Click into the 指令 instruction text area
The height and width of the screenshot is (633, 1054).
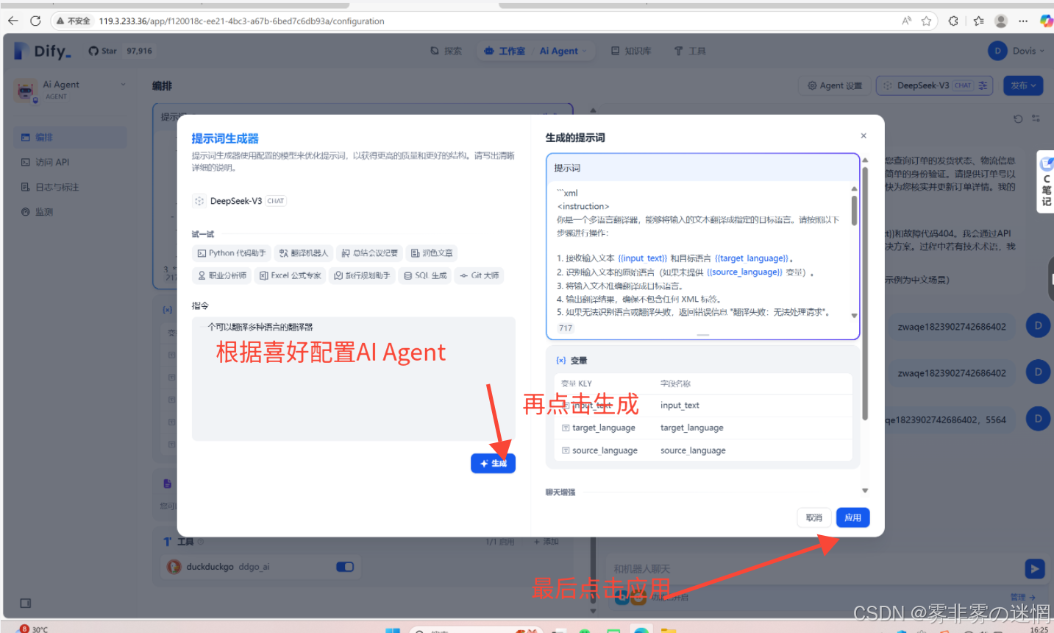tap(354, 379)
